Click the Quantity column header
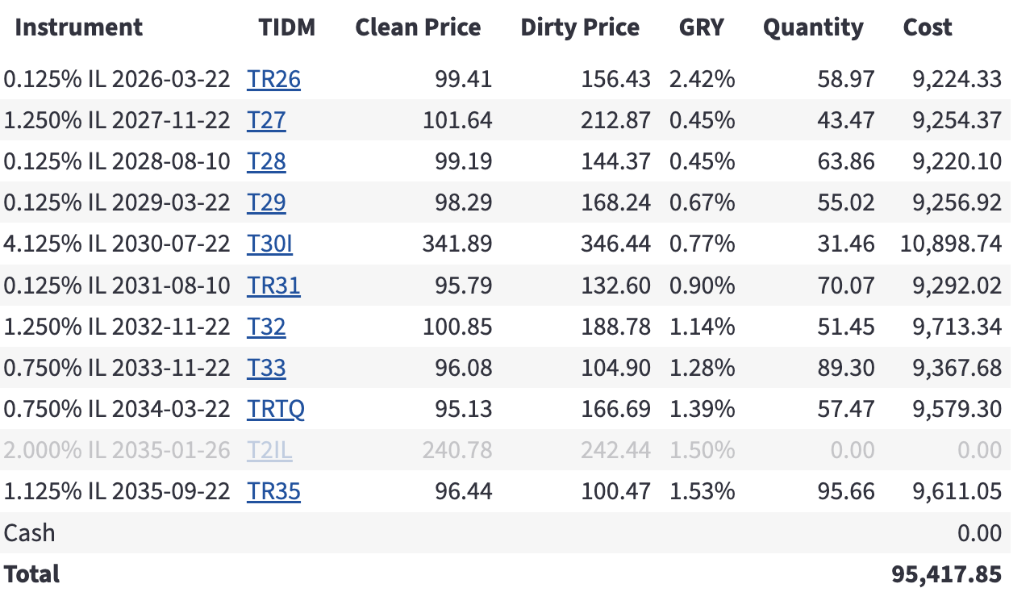 pos(813,27)
